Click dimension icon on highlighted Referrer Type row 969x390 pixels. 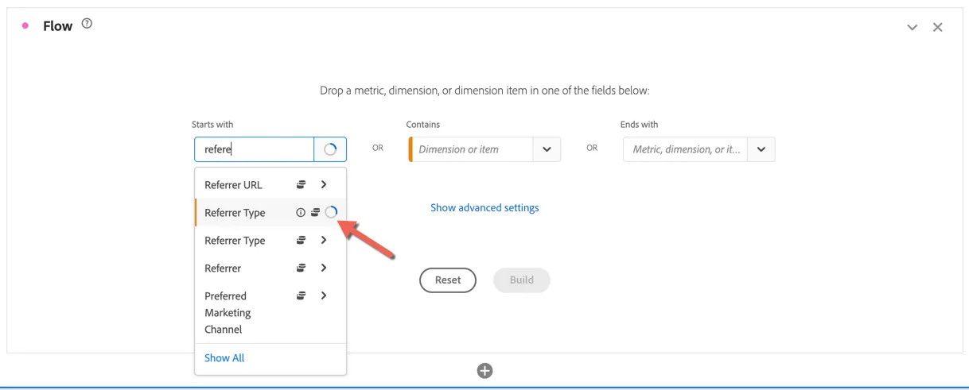pyautogui.click(x=315, y=212)
